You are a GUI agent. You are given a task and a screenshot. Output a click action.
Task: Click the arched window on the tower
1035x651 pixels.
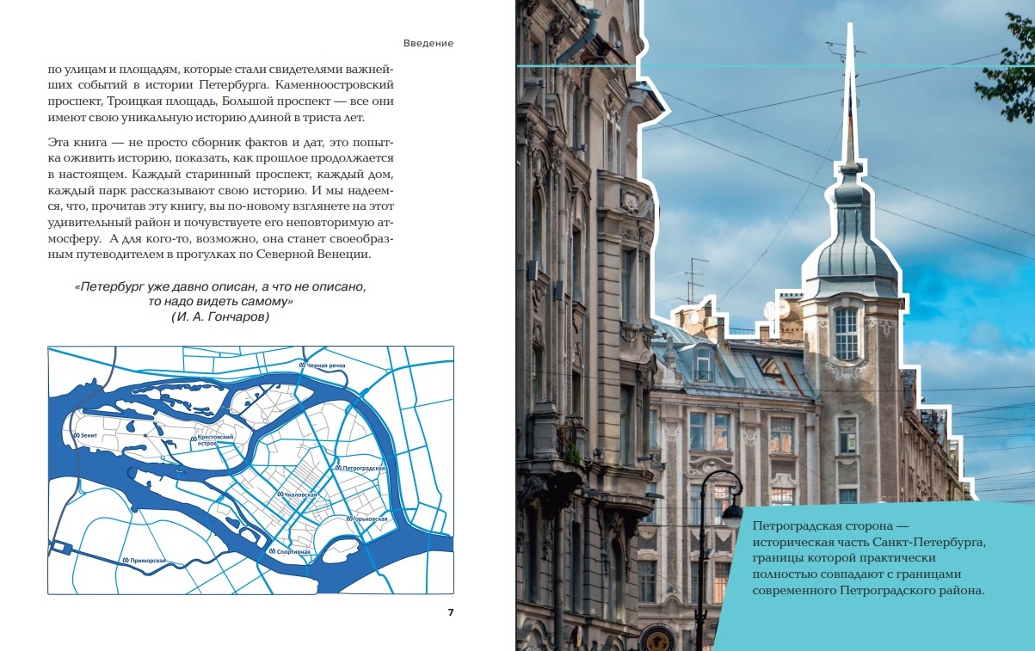click(x=847, y=333)
